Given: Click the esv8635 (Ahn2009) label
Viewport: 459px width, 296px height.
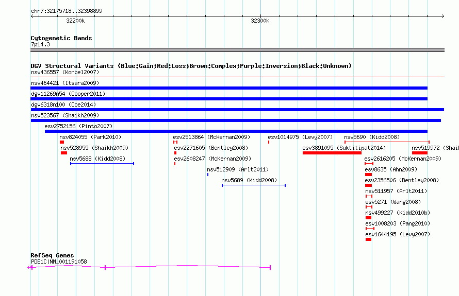Looking at the screenshot, I should coord(391,169).
